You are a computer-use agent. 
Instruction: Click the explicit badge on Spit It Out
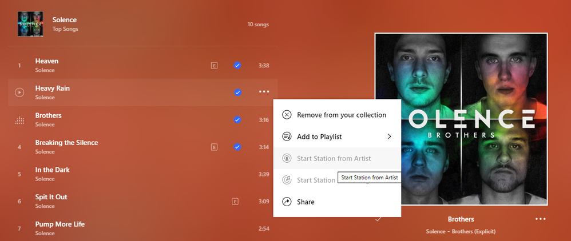coord(235,202)
